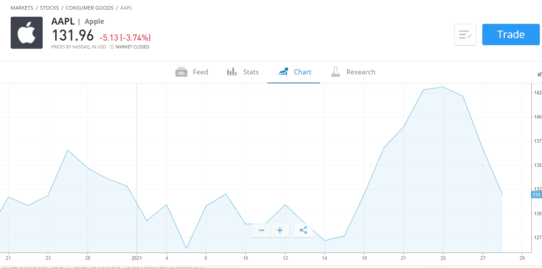Click the price value 131.96
This screenshot has width=542, height=268.
tap(73, 35)
